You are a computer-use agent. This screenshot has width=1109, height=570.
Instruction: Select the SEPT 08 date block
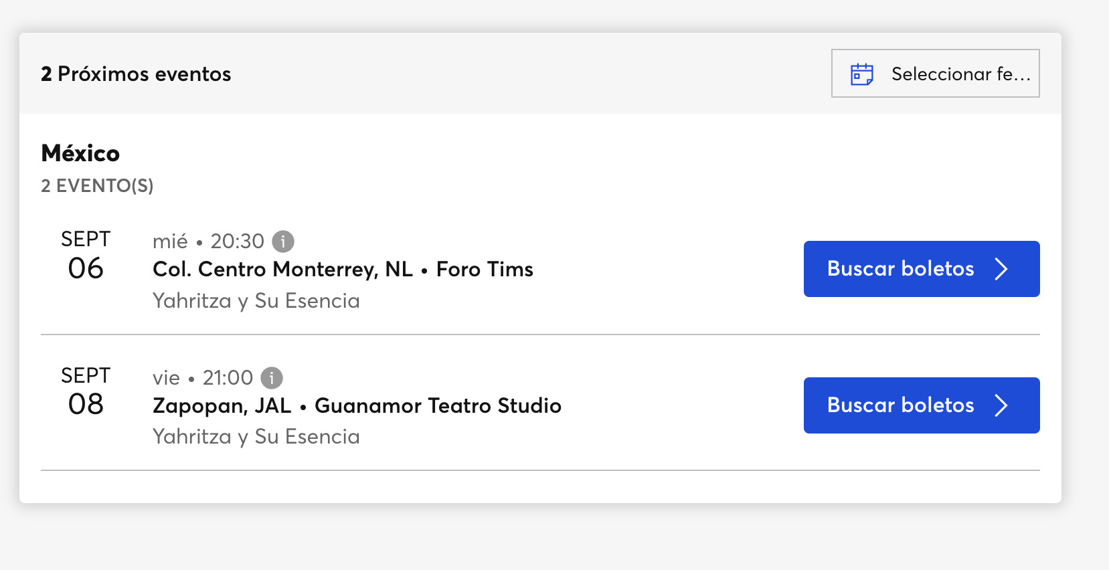click(86, 391)
